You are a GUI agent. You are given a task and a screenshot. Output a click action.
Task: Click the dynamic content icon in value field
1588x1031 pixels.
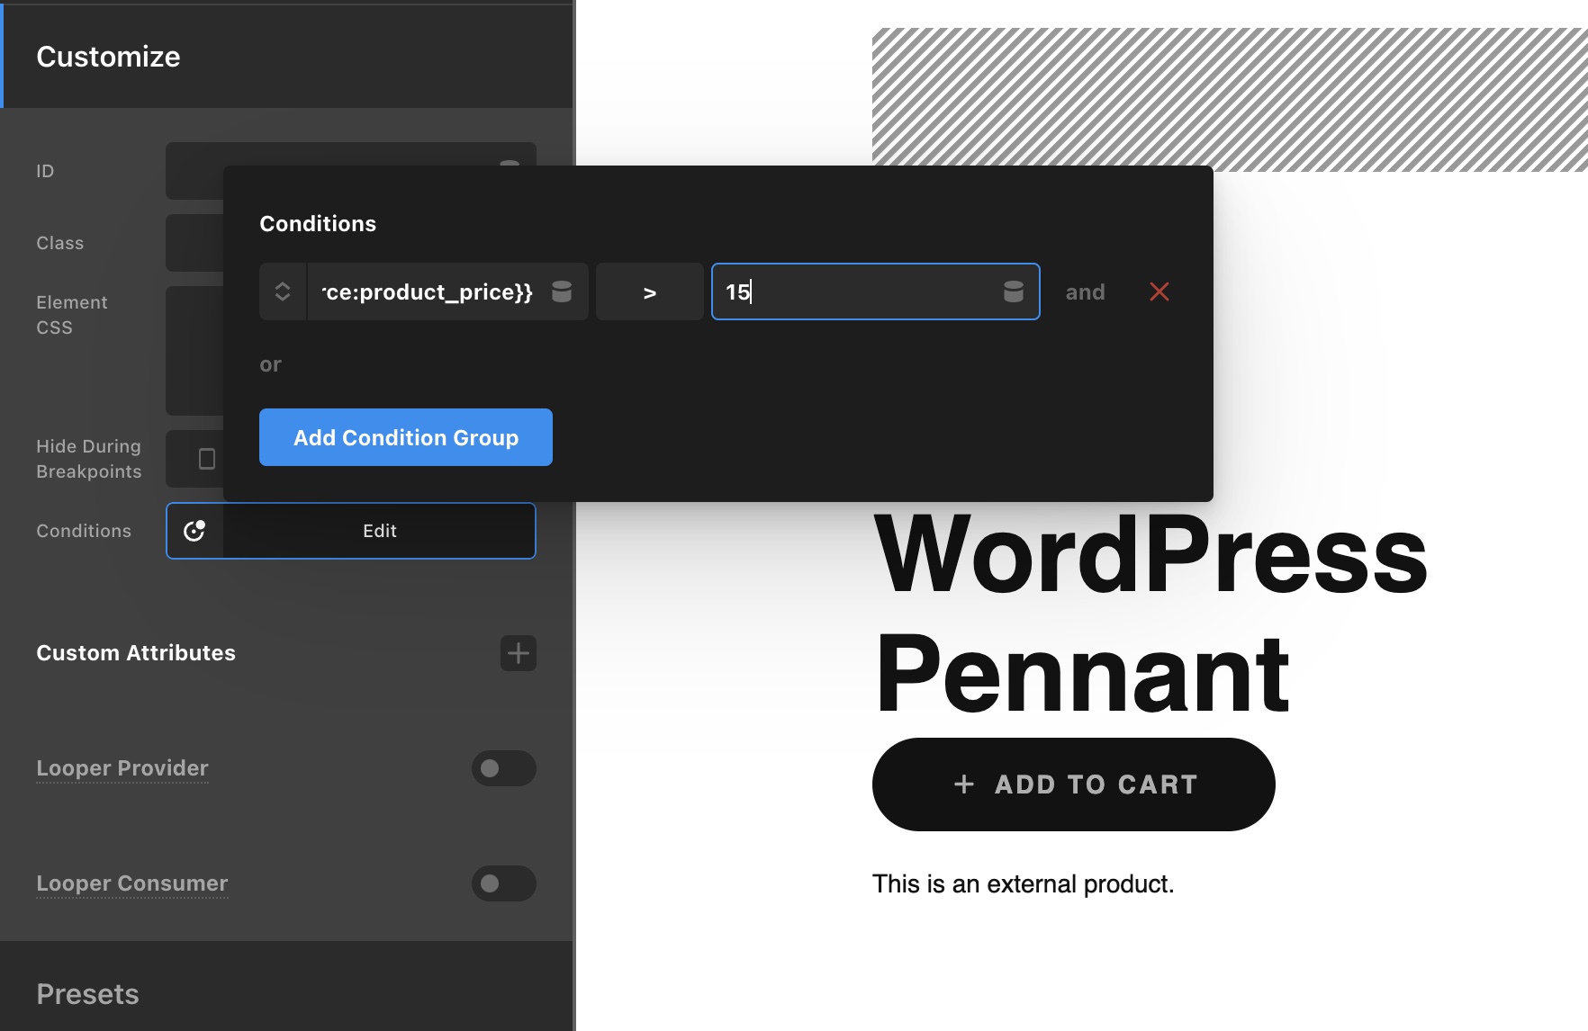[1014, 291]
